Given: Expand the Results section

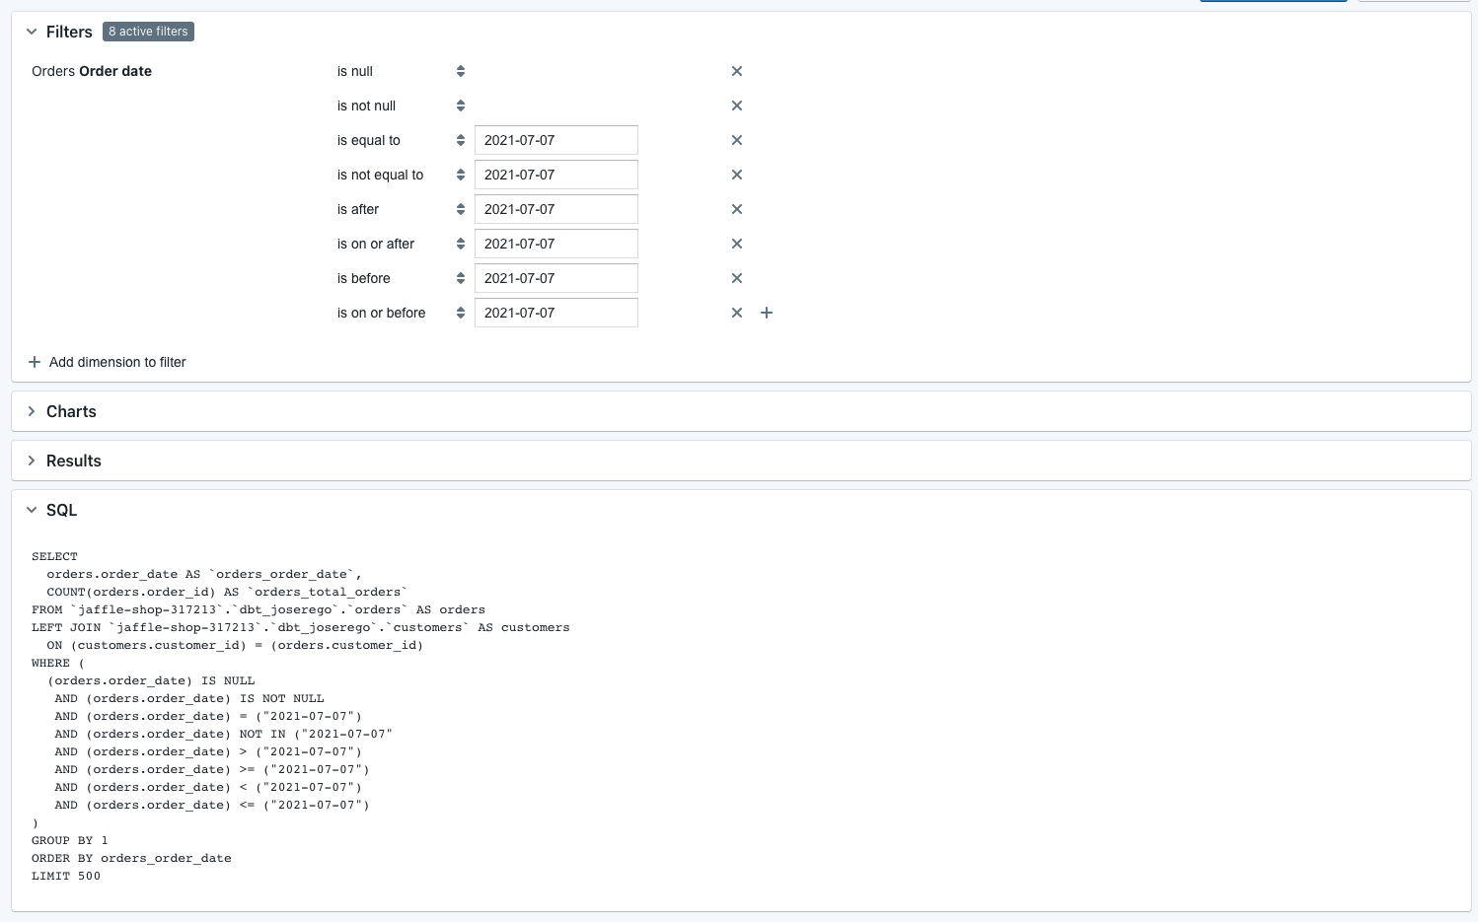Looking at the screenshot, I should (x=32, y=461).
